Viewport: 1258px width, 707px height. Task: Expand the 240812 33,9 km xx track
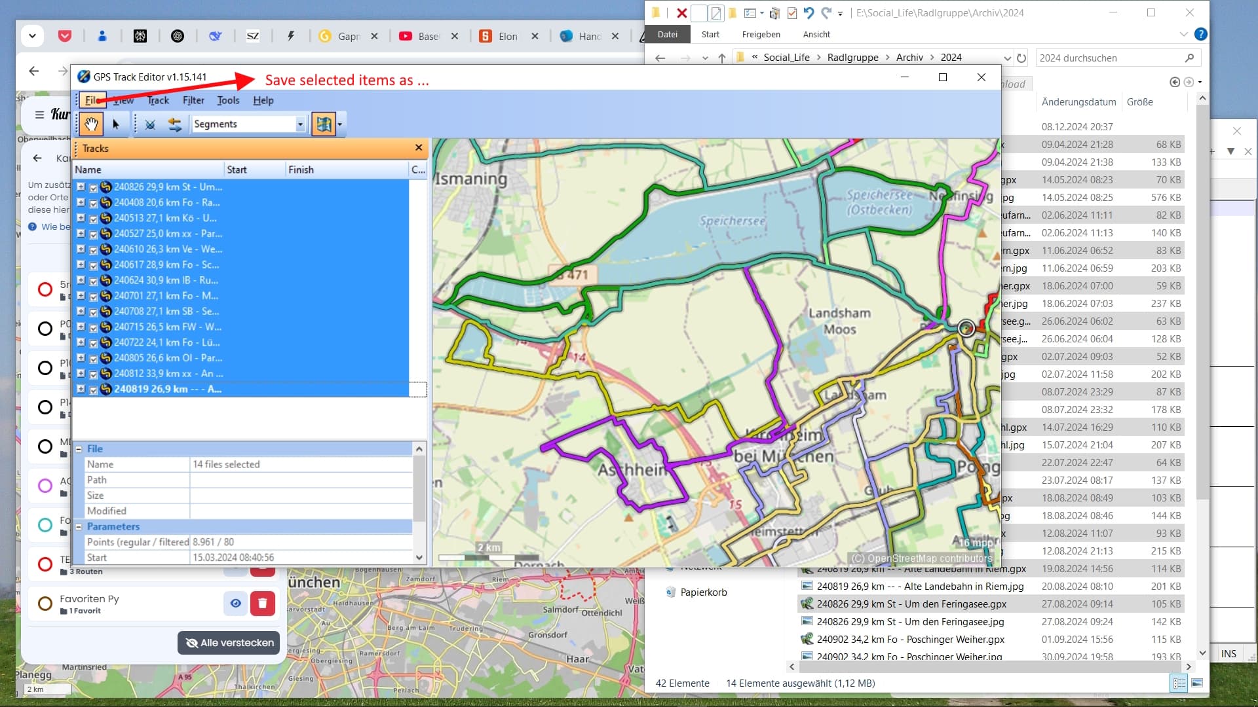coord(81,373)
